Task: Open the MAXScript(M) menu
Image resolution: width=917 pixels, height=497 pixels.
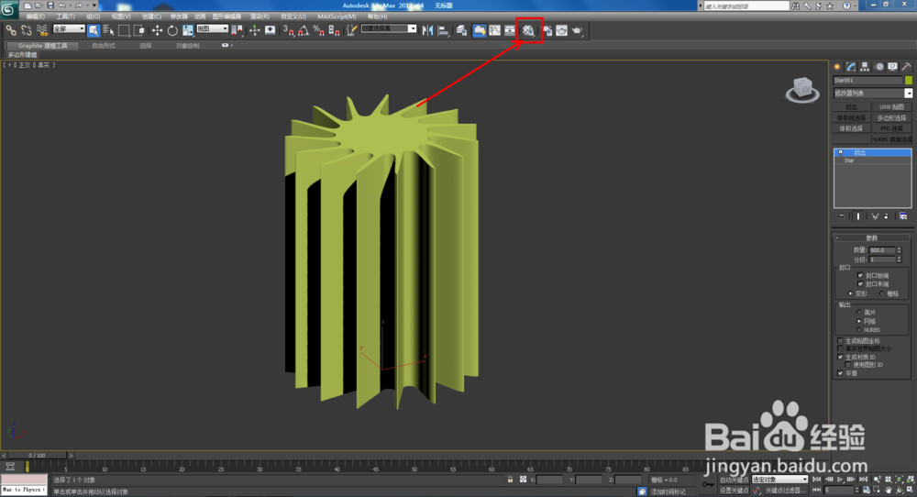Action: pos(337,17)
